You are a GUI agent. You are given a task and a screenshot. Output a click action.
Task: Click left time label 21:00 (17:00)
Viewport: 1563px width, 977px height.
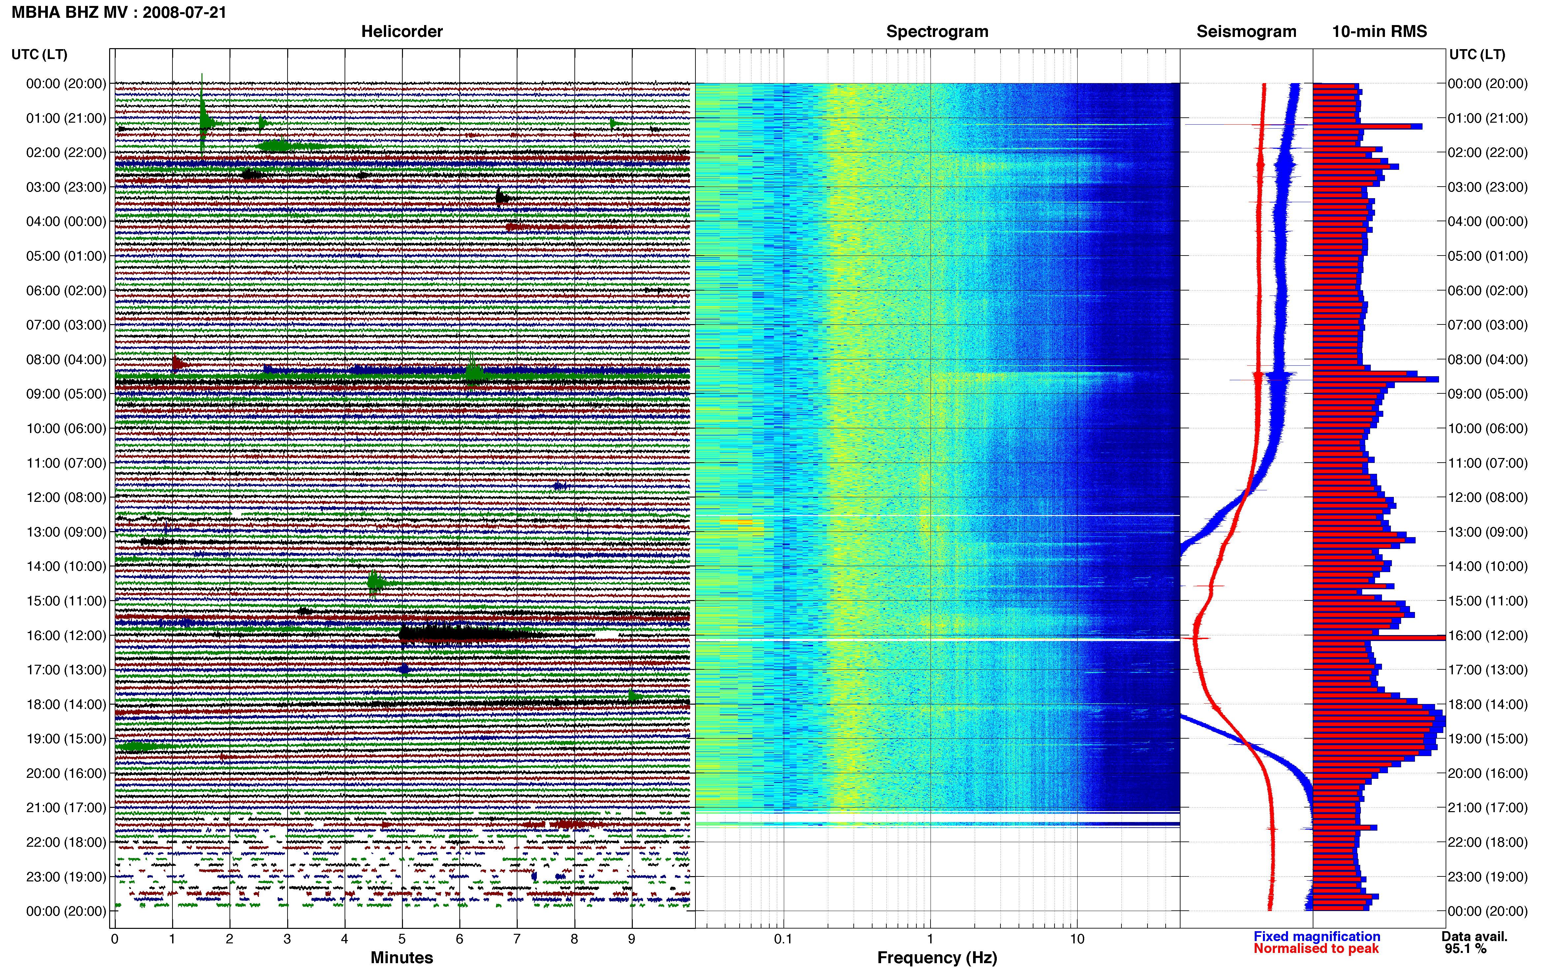[66, 808]
